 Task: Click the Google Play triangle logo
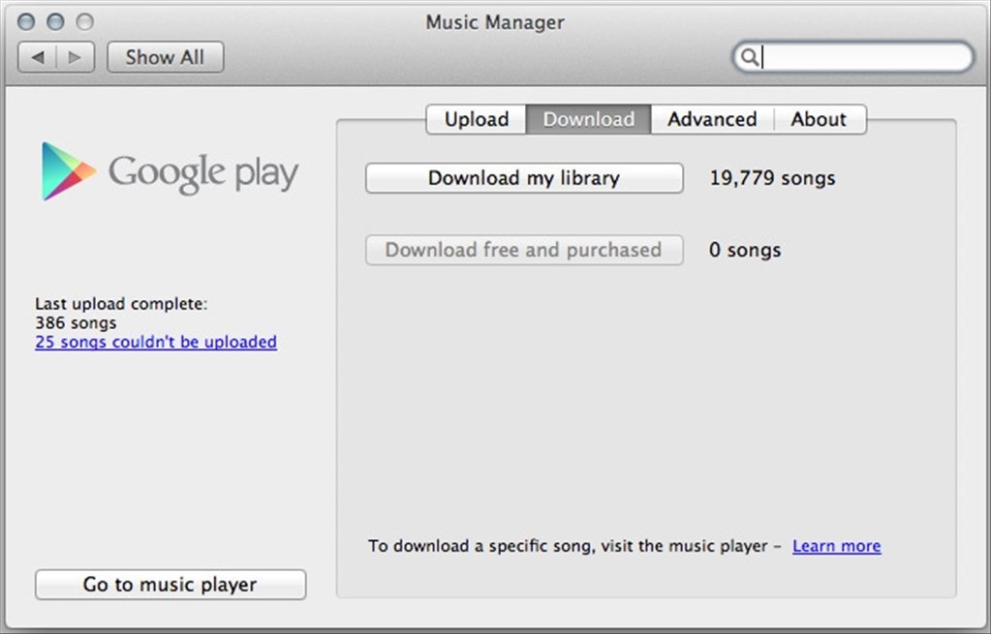pyautogui.click(x=68, y=171)
